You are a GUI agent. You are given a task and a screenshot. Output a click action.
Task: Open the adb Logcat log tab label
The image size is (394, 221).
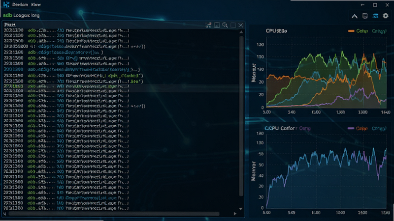pyautogui.click(x=21, y=15)
